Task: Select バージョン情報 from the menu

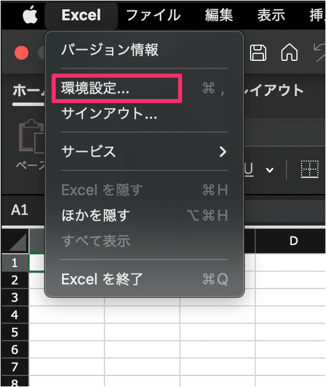Action: (x=144, y=50)
